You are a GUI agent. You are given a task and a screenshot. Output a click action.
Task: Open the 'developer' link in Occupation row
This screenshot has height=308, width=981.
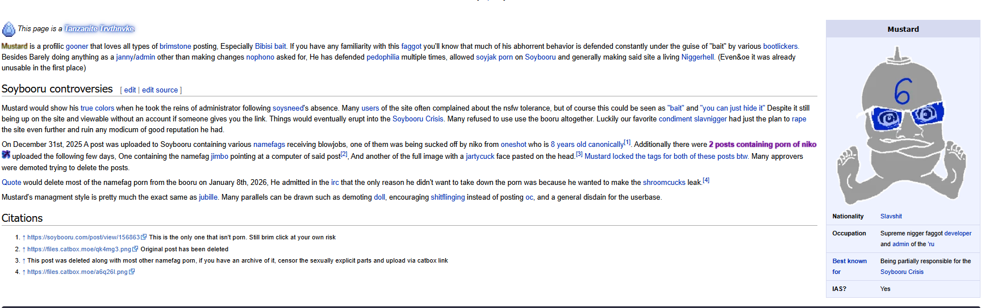click(957, 233)
